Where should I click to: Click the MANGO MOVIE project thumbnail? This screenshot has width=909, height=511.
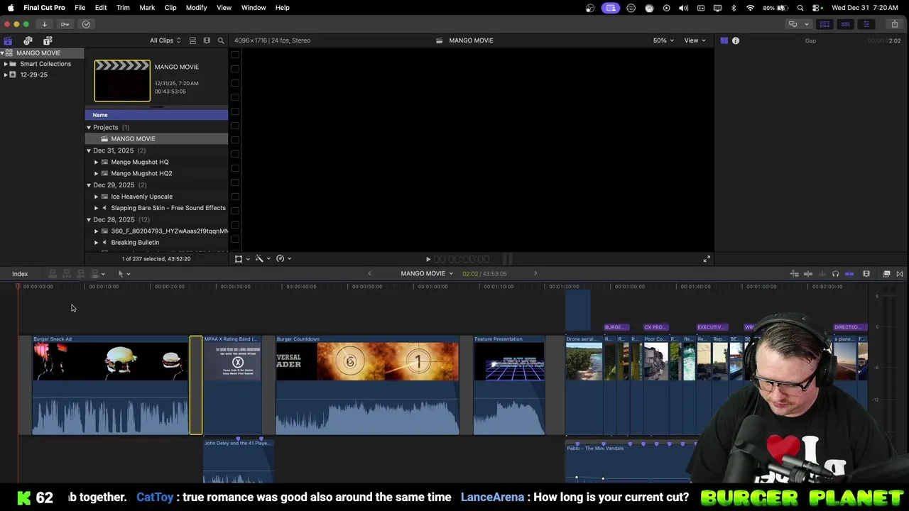pyautogui.click(x=122, y=81)
